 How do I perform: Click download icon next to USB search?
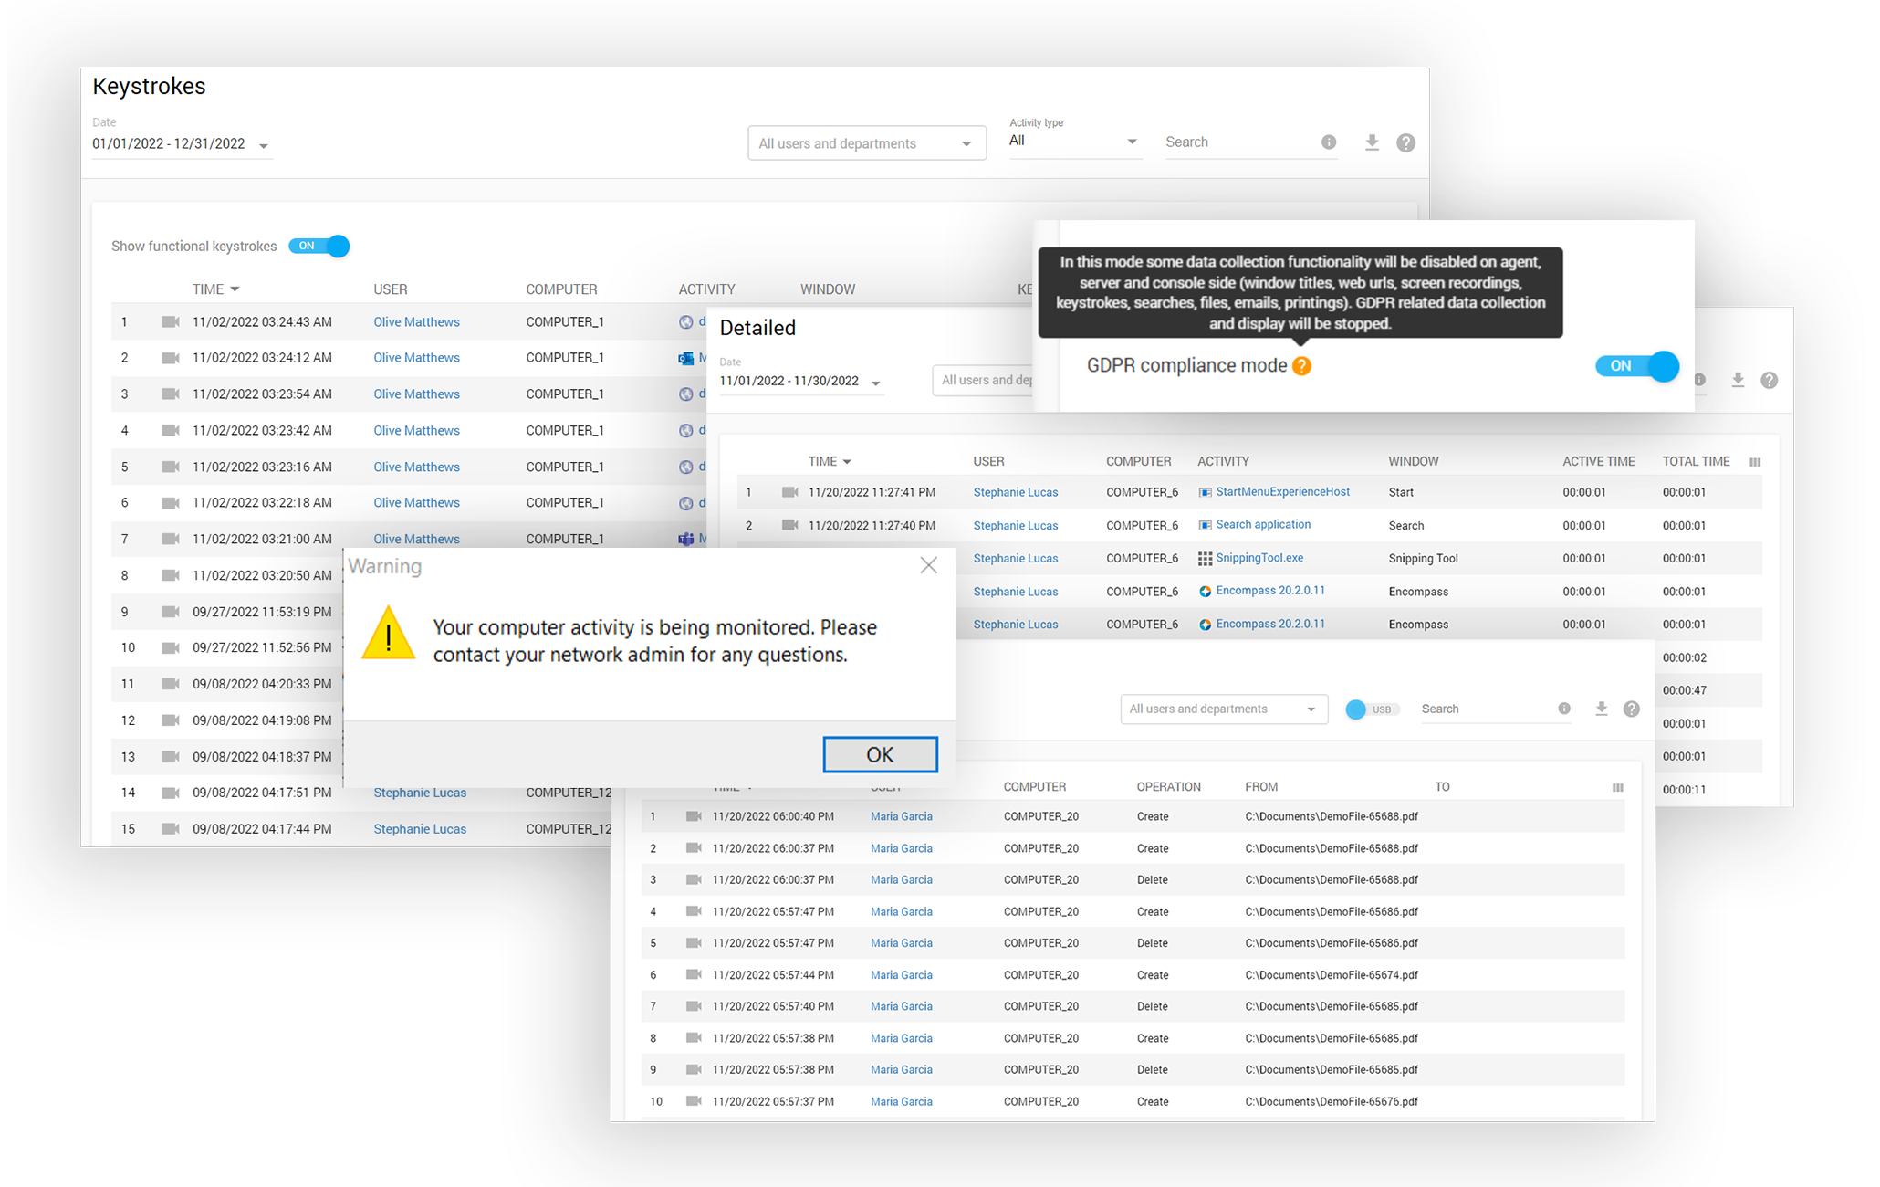1601,709
